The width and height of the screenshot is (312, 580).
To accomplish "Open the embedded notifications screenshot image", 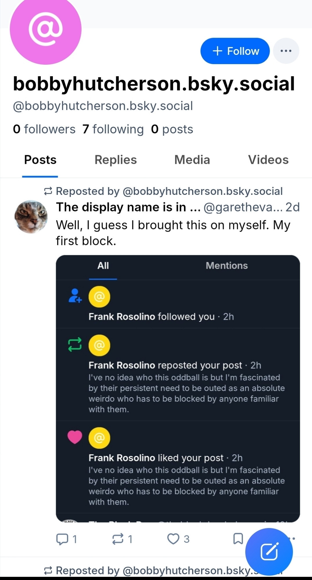I will pos(178,389).
